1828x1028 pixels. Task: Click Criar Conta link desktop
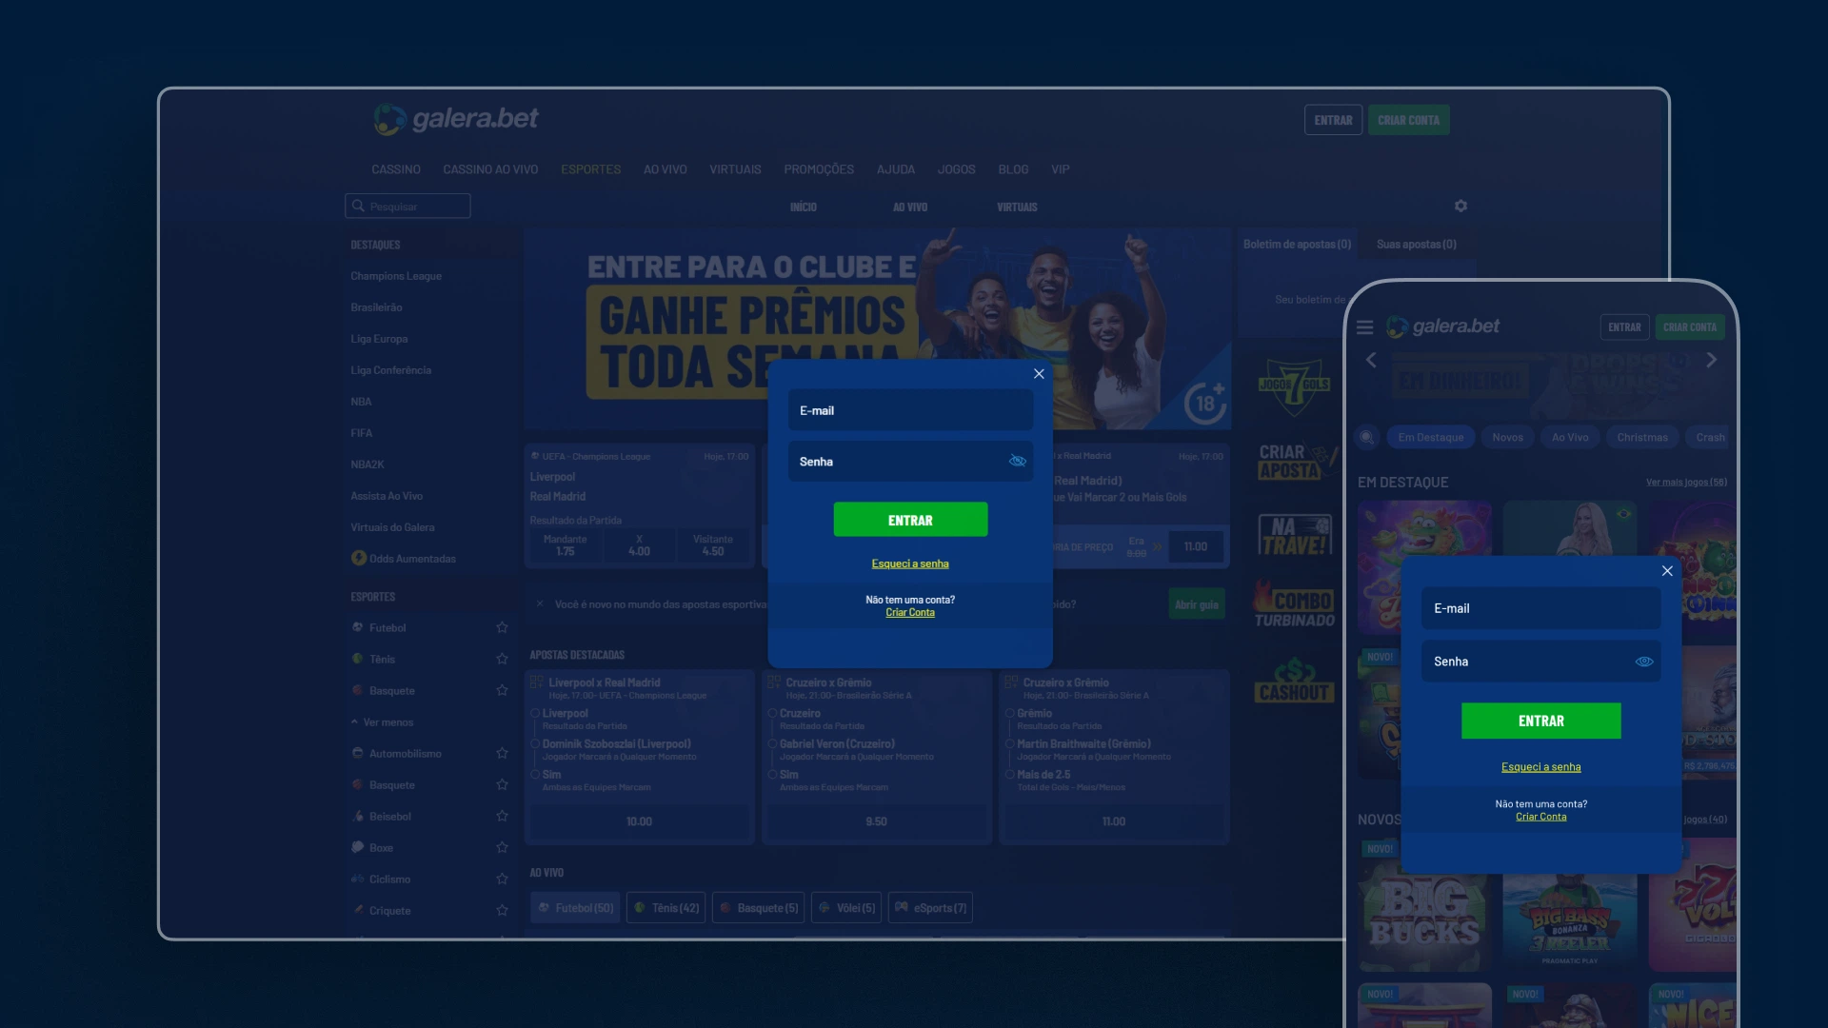pyautogui.click(x=909, y=613)
